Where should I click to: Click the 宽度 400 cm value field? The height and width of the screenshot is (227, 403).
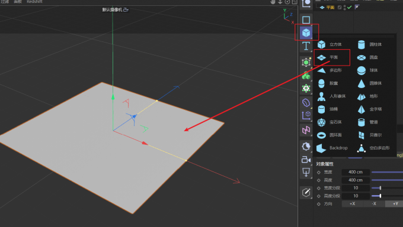356,172
